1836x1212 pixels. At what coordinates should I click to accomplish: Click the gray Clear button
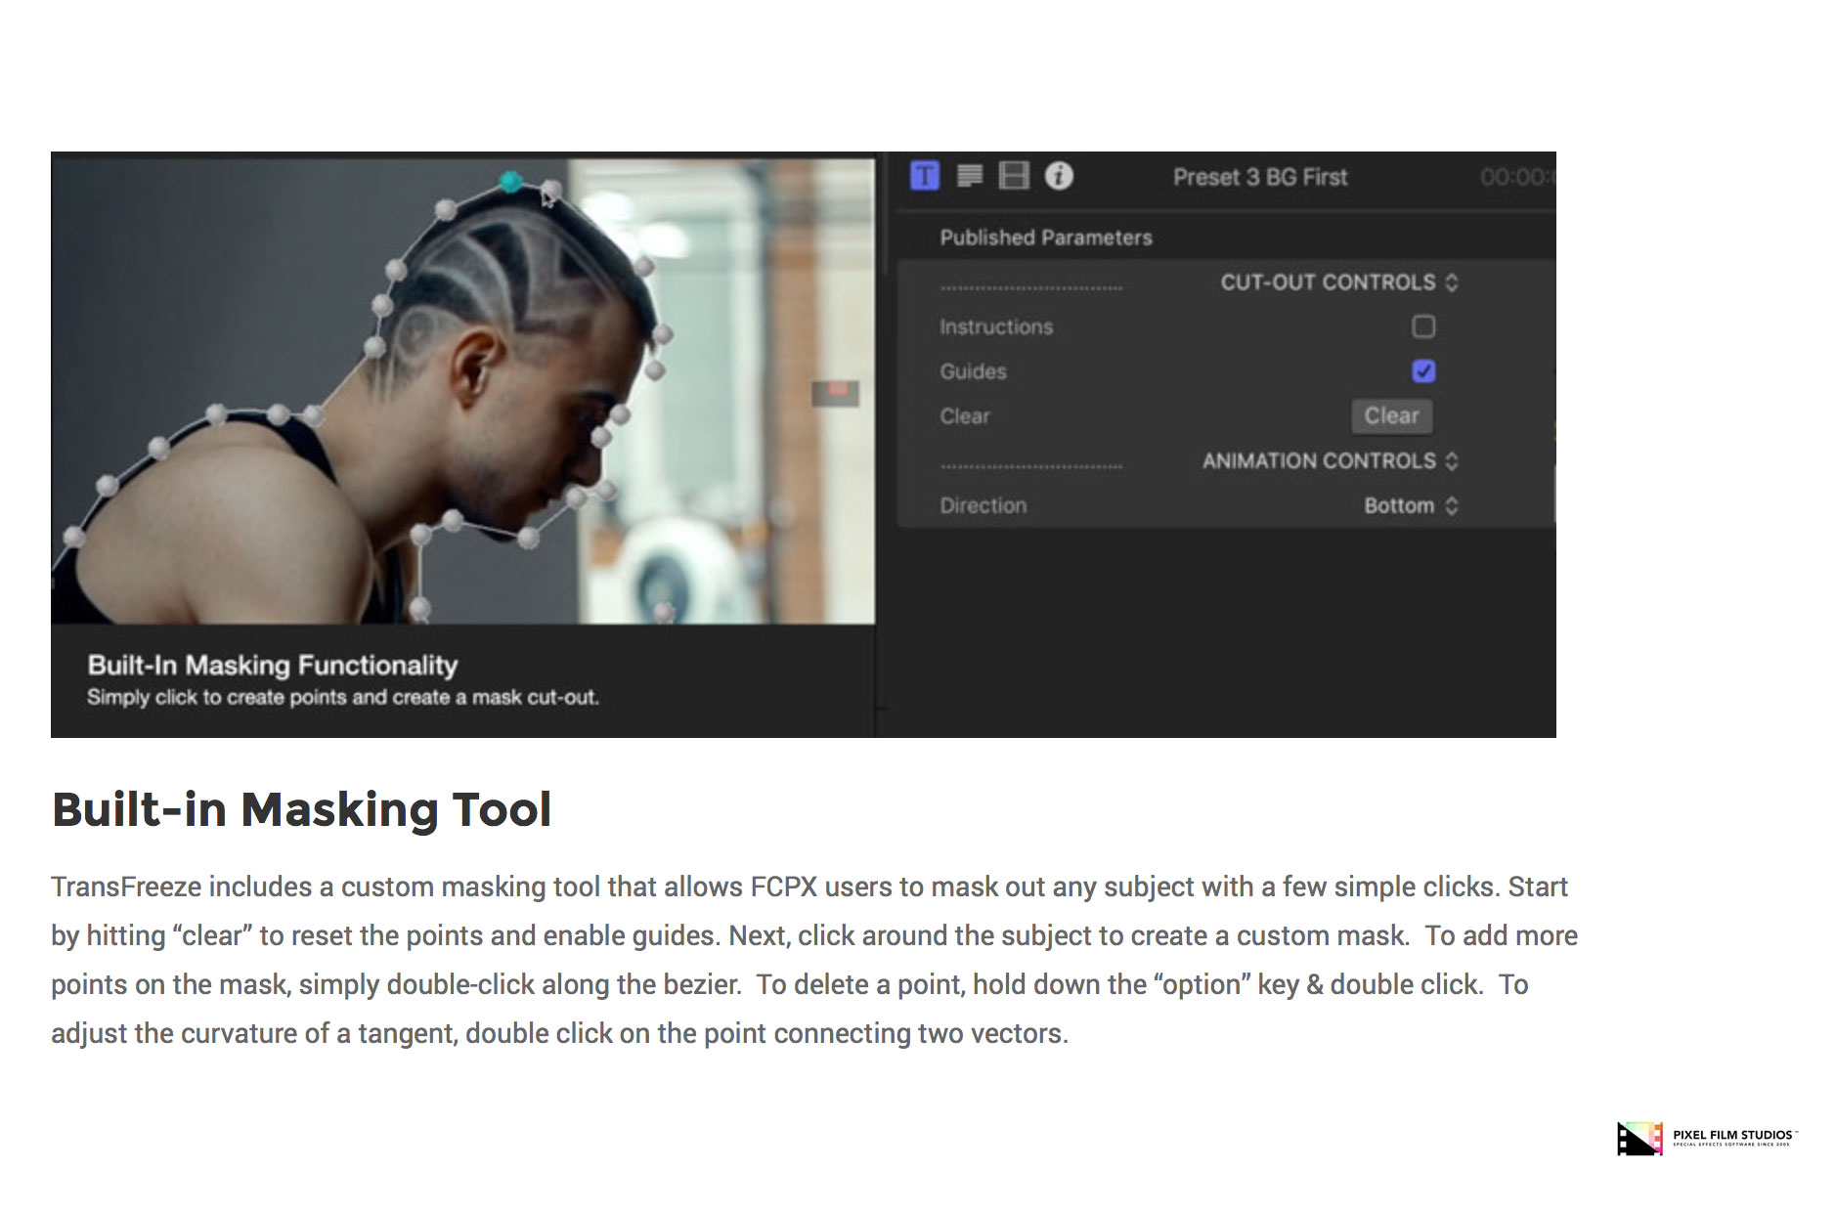click(x=1392, y=416)
